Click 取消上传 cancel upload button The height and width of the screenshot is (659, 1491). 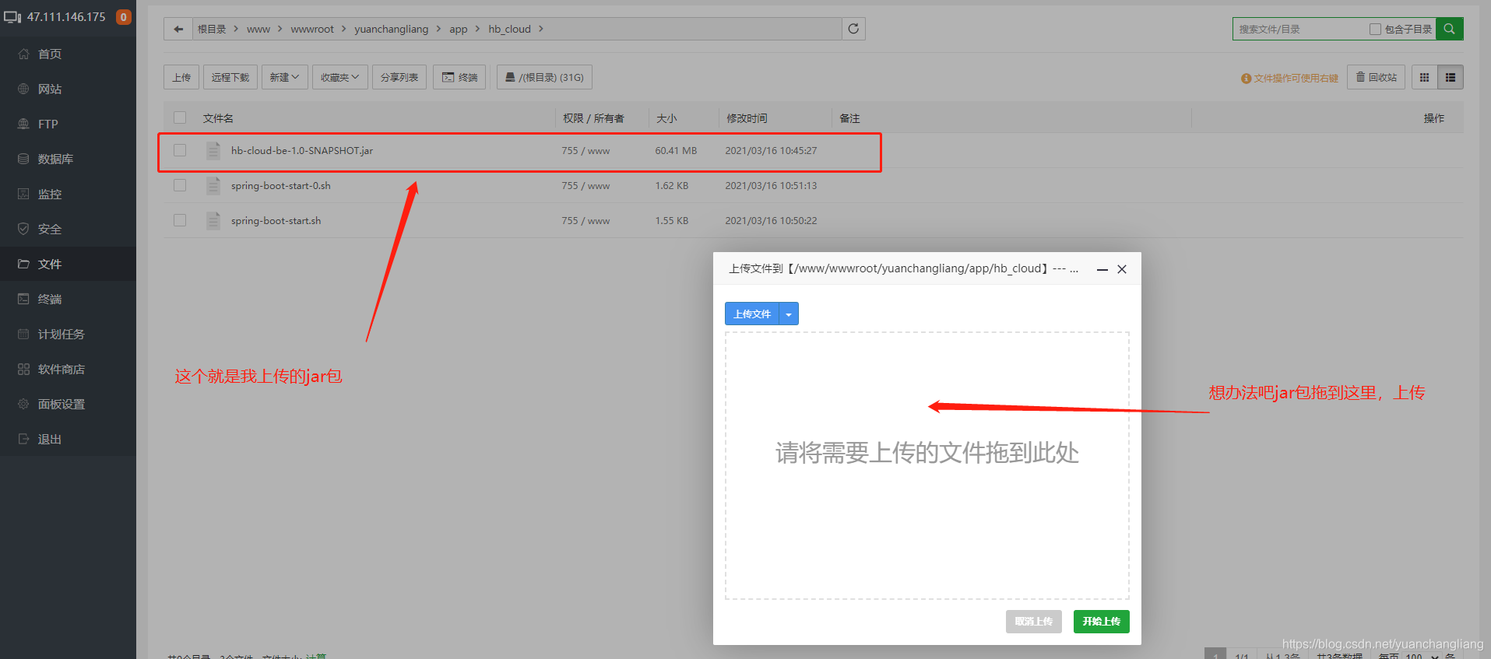[x=1034, y=621]
